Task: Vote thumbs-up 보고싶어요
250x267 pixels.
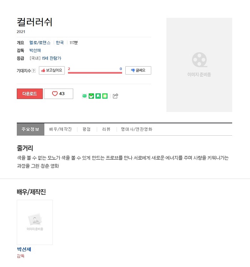Action: (x=52, y=70)
